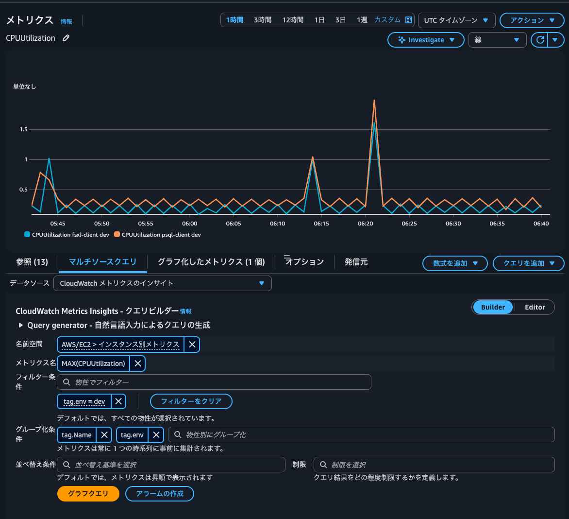Focus 制限を選択 input

point(434,465)
